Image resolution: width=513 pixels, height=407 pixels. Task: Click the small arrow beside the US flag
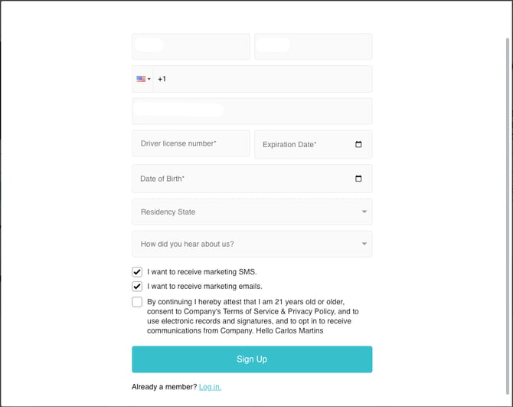(x=149, y=79)
